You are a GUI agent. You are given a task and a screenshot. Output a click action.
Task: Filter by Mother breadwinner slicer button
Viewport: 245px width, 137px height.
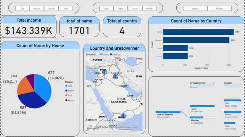point(220,8)
